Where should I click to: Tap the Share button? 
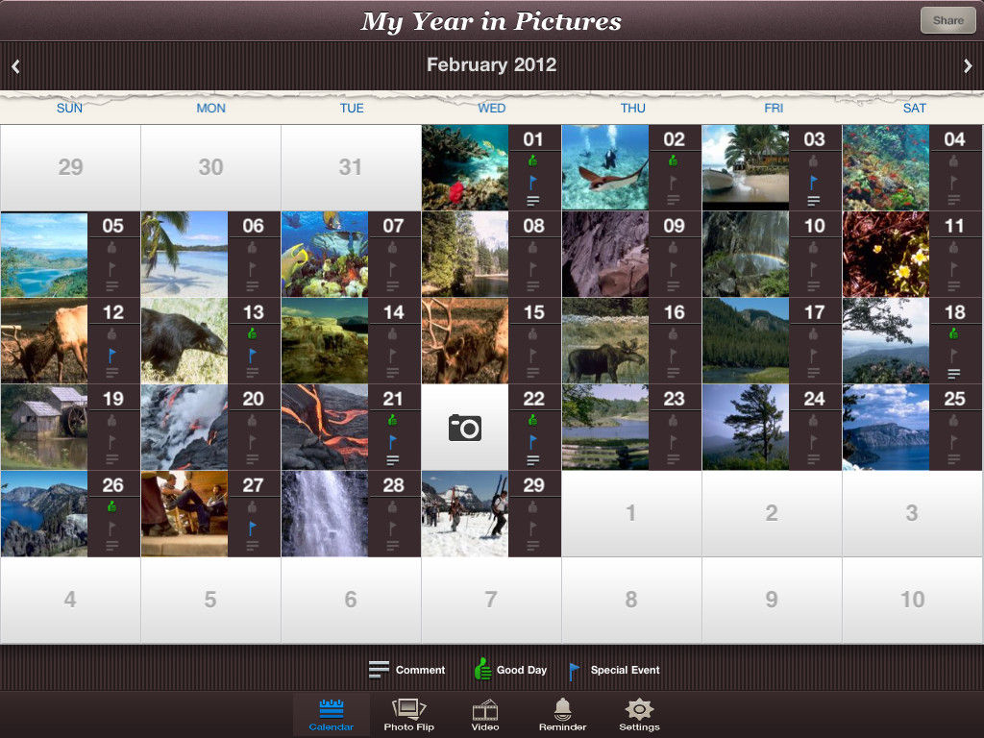click(947, 21)
